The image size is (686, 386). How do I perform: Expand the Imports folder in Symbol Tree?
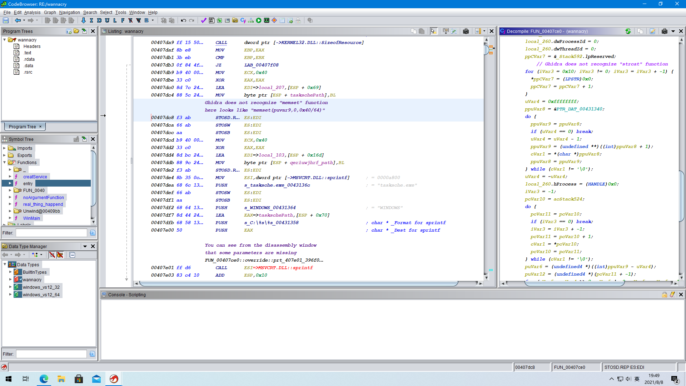[x=4, y=148]
